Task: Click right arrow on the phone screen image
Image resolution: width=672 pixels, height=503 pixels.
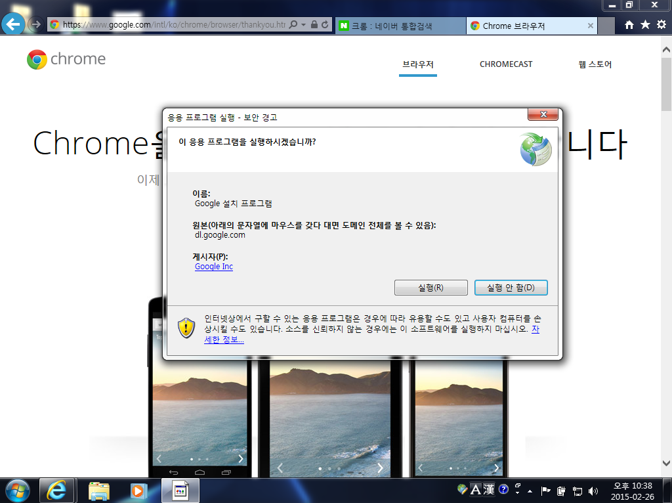Action: (241, 459)
